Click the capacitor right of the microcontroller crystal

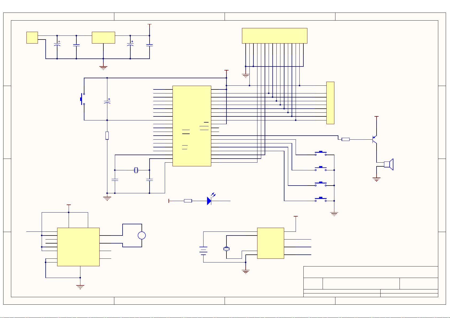point(150,180)
